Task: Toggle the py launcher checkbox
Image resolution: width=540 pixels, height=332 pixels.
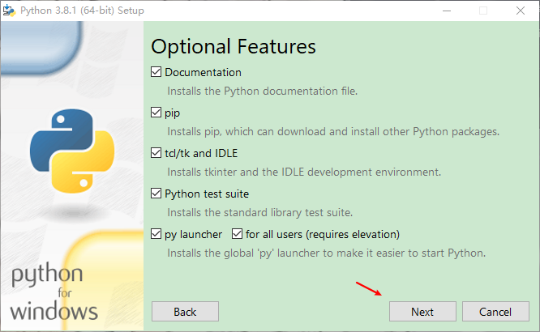Action: click(x=156, y=234)
